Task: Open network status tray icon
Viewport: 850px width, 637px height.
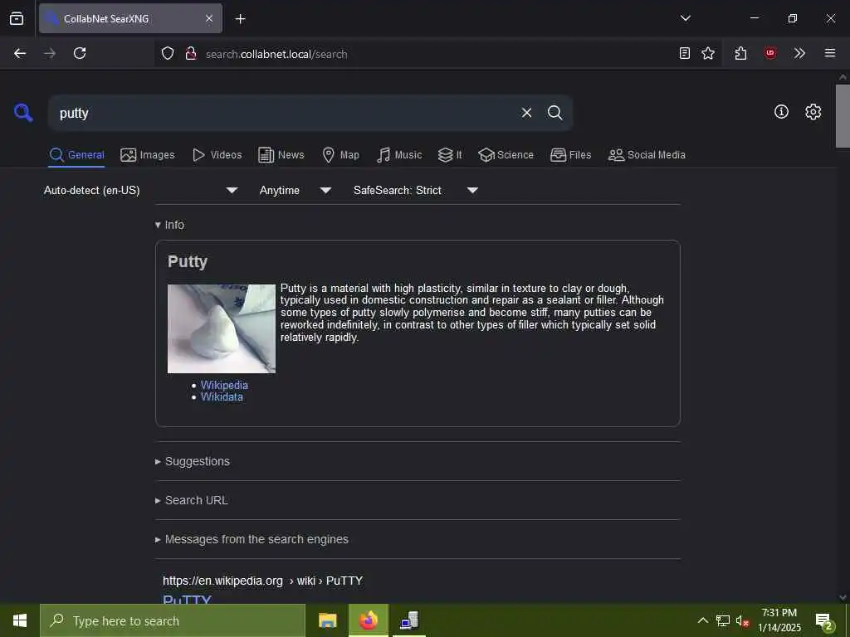Action: coord(723,620)
